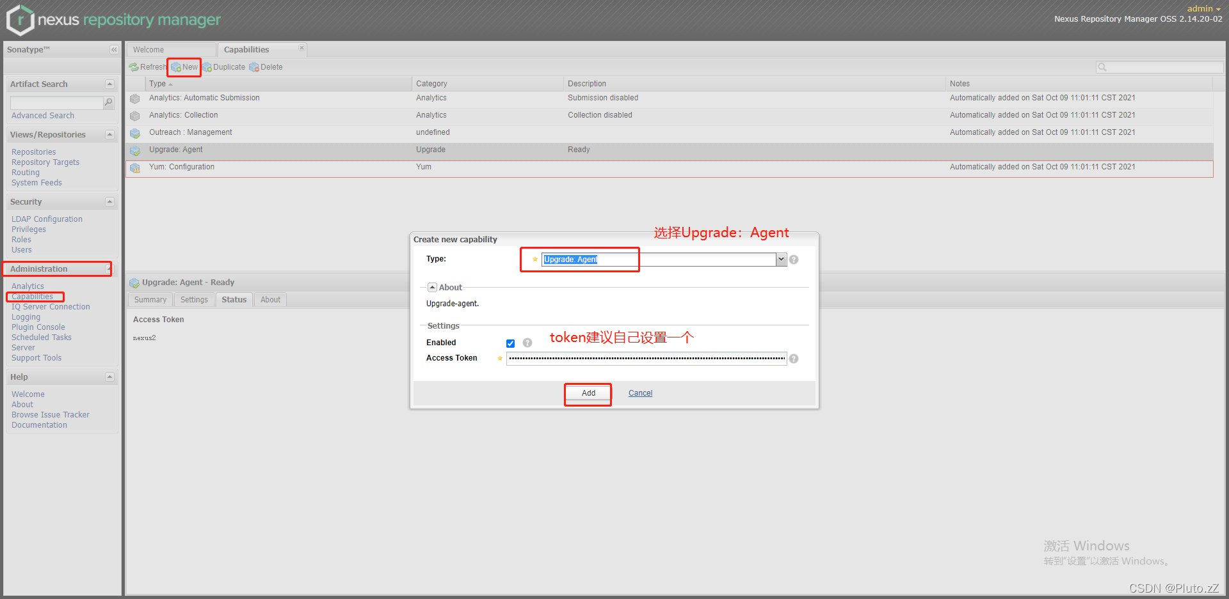Open Logging link
The height and width of the screenshot is (599, 1229).
click(26, 317)
